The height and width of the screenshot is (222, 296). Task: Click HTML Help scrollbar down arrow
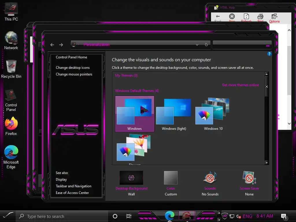(289, 123)
